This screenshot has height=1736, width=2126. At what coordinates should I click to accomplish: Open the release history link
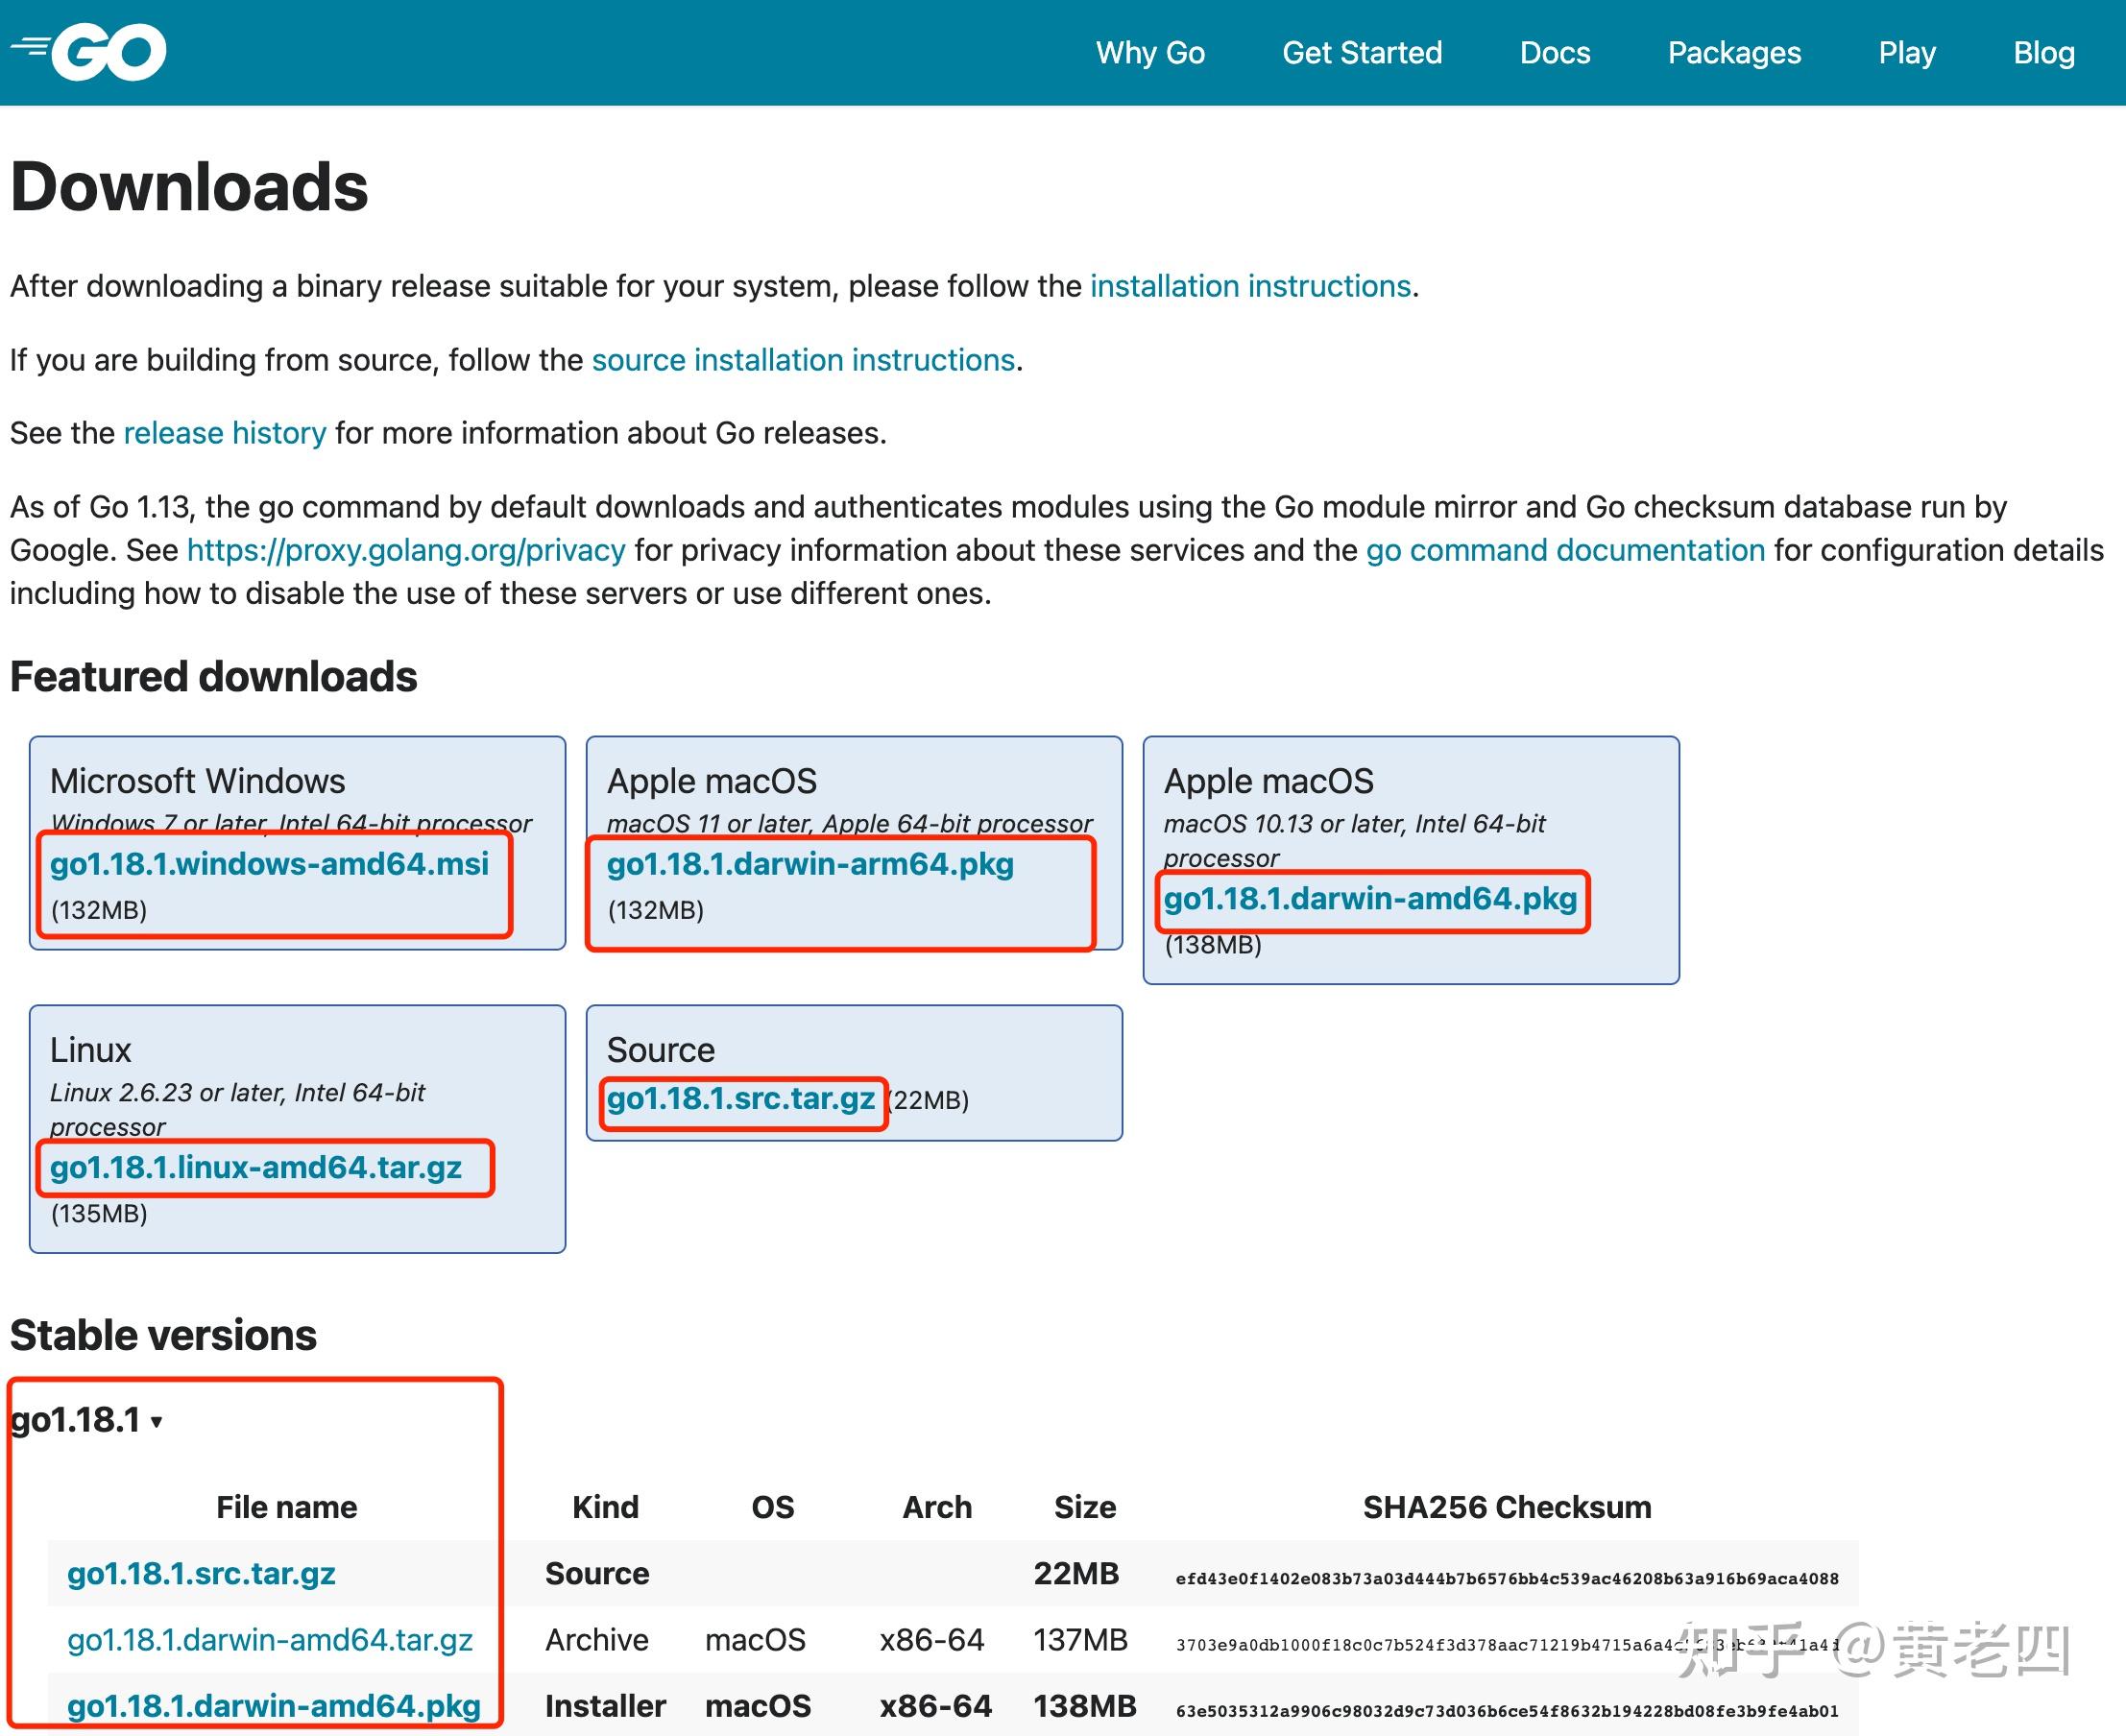coord(225,433)
